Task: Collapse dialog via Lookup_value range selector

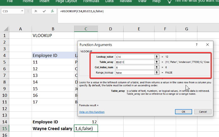Action: pos(156,57)
